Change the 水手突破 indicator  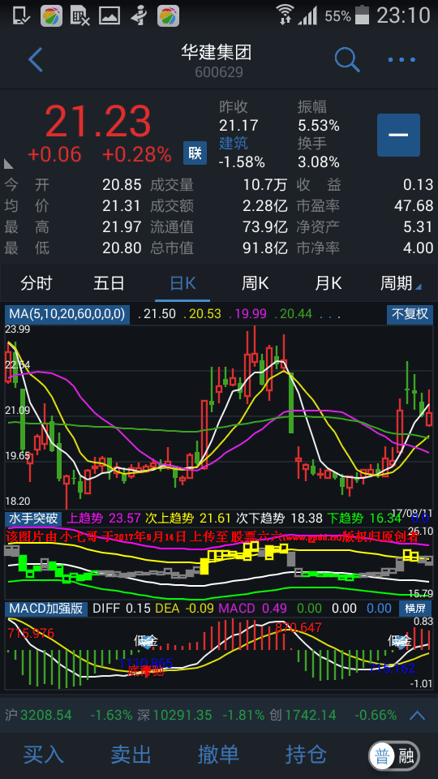(33, 519)
